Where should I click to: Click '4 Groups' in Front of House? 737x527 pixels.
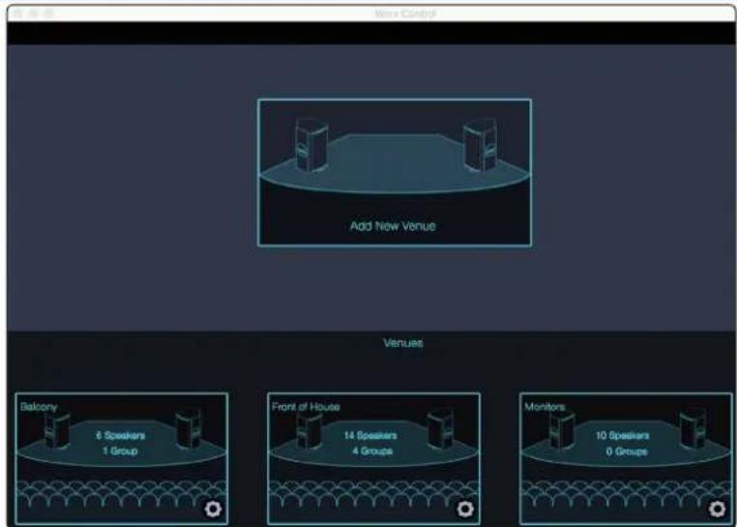(x=372, y=451)
